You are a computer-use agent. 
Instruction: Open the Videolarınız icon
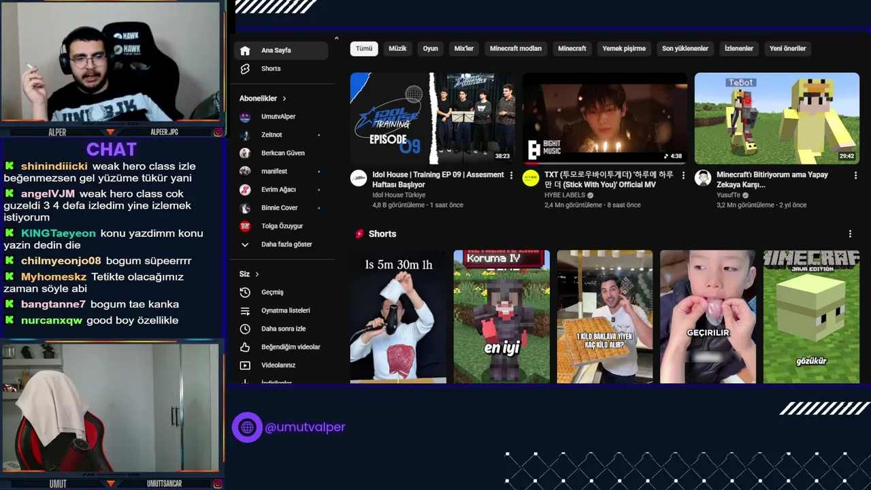click(245, 365)
